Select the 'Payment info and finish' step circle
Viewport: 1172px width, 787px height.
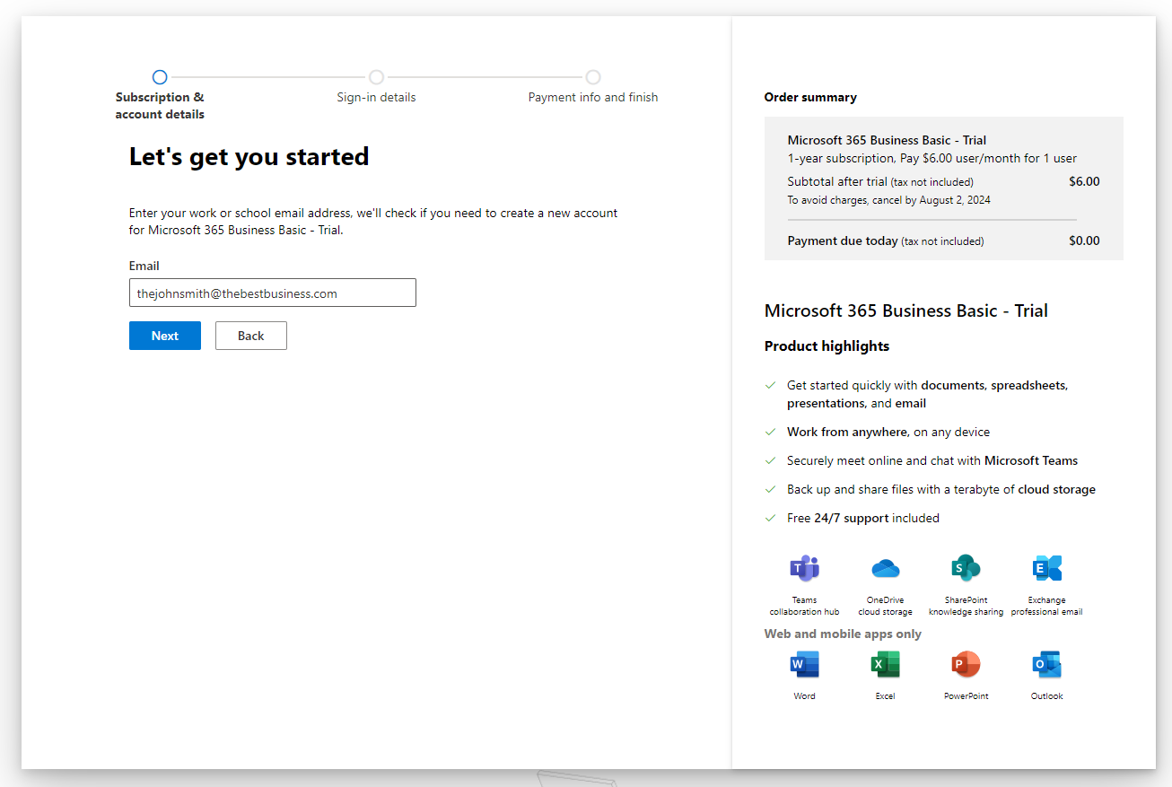(x=593, y=77)
